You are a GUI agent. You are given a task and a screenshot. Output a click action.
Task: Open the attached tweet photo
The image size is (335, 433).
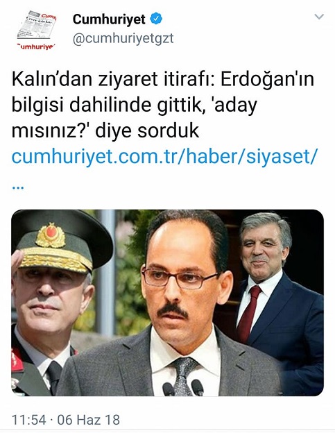click(x=168, y=303)
